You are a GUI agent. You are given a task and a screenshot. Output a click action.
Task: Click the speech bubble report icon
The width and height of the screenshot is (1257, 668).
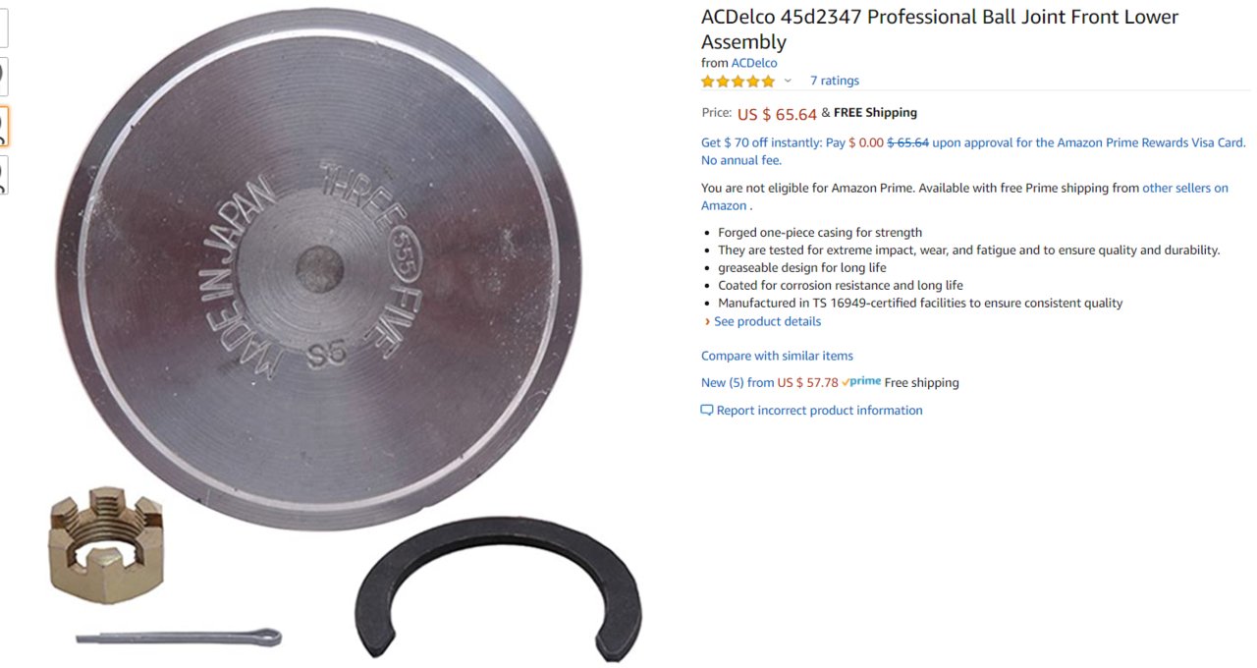707,411
